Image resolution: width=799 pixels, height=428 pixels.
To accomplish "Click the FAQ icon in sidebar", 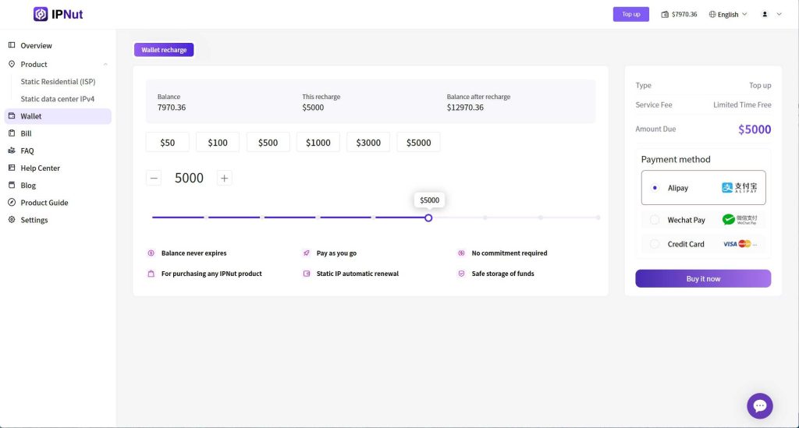I will point(12,150).
